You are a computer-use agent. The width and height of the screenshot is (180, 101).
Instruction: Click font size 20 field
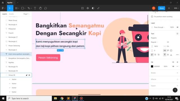pos(168,42)
